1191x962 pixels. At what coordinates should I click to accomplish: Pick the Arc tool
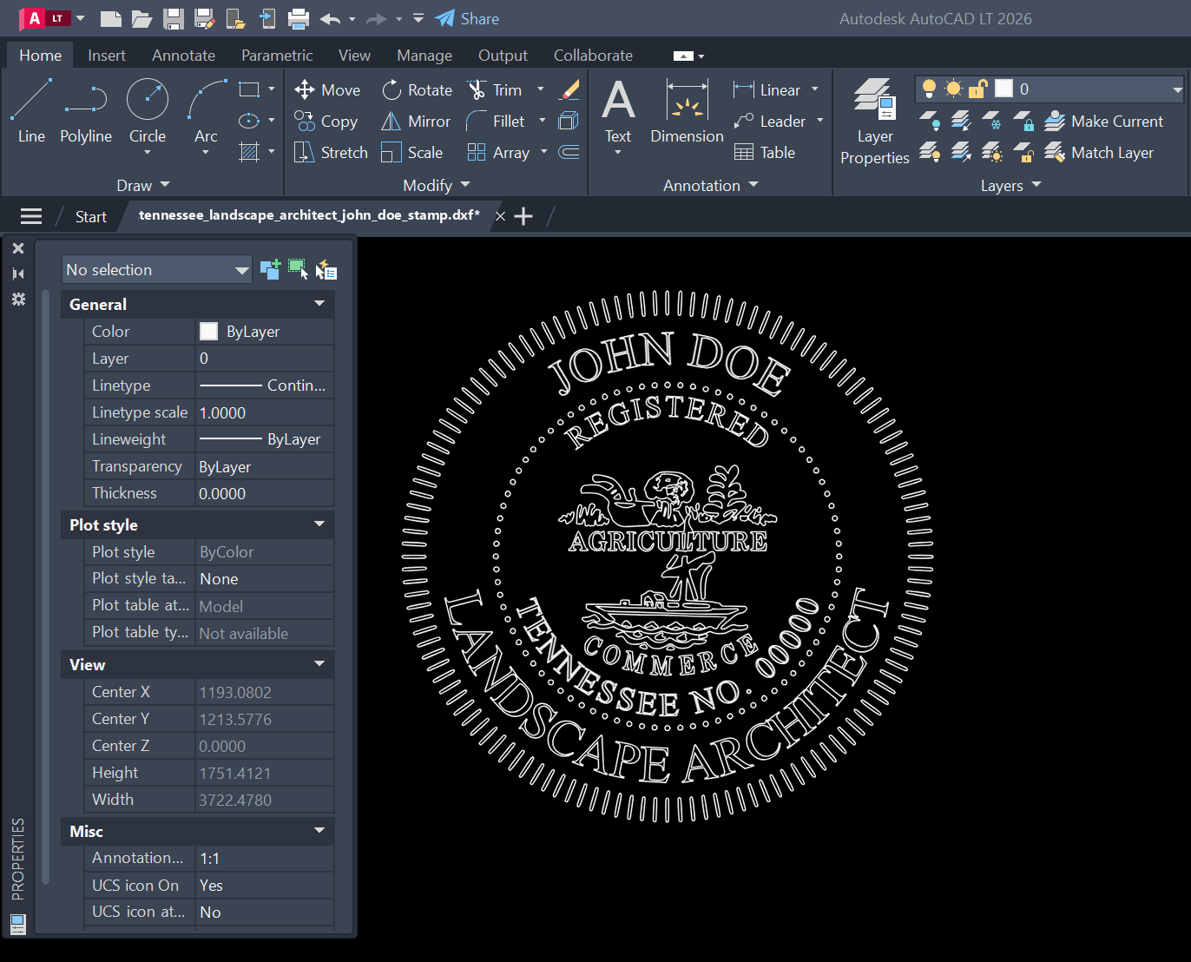point(207,111)
